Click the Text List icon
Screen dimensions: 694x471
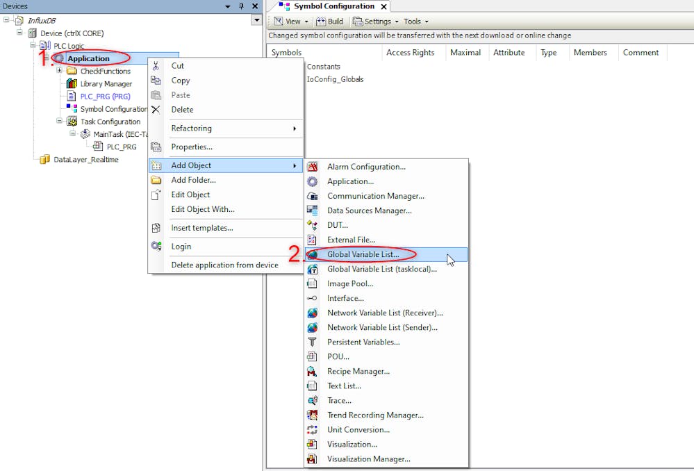pyautogui.click(x=312, y=386)
